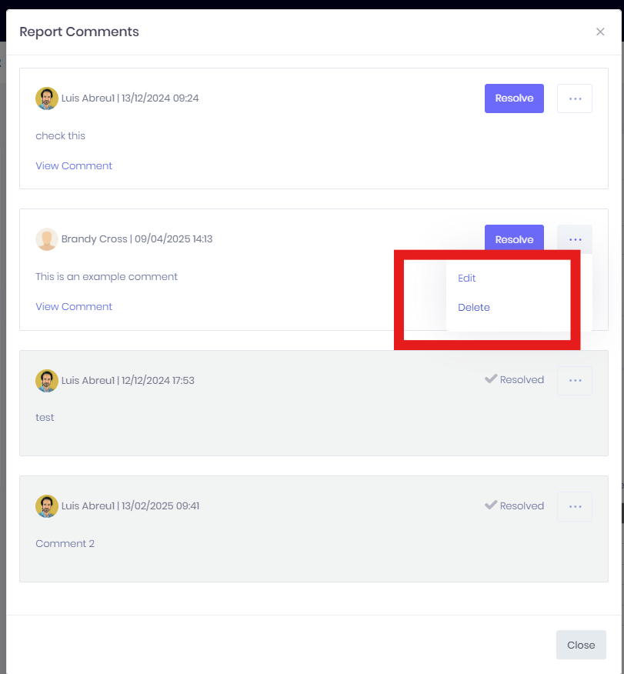Click the Resolved checkmark on 'Comment 2'
This screenshot has height=674, width=624.
pos(491,505)
